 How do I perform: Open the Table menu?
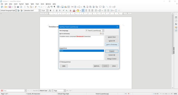click(32, 4)
